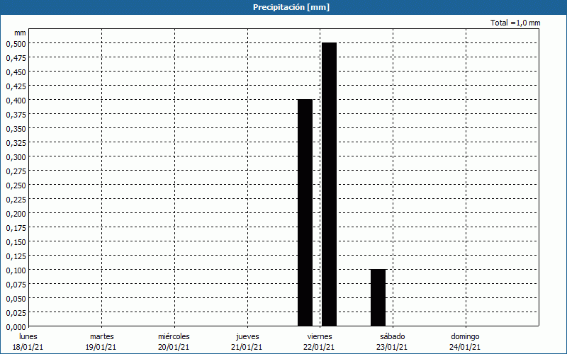Click the 0,250 y-axis value
The height and width of the screenshot is (354, 567).
pos(16,185)
